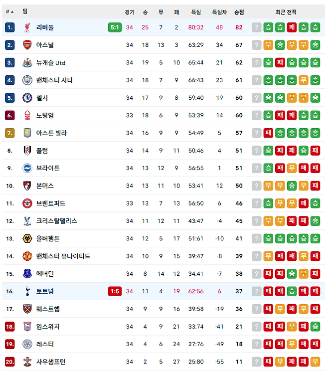The image size is (328, 373).
Task: Open the Everton club crest icon
Action: (x=27, y=274)
